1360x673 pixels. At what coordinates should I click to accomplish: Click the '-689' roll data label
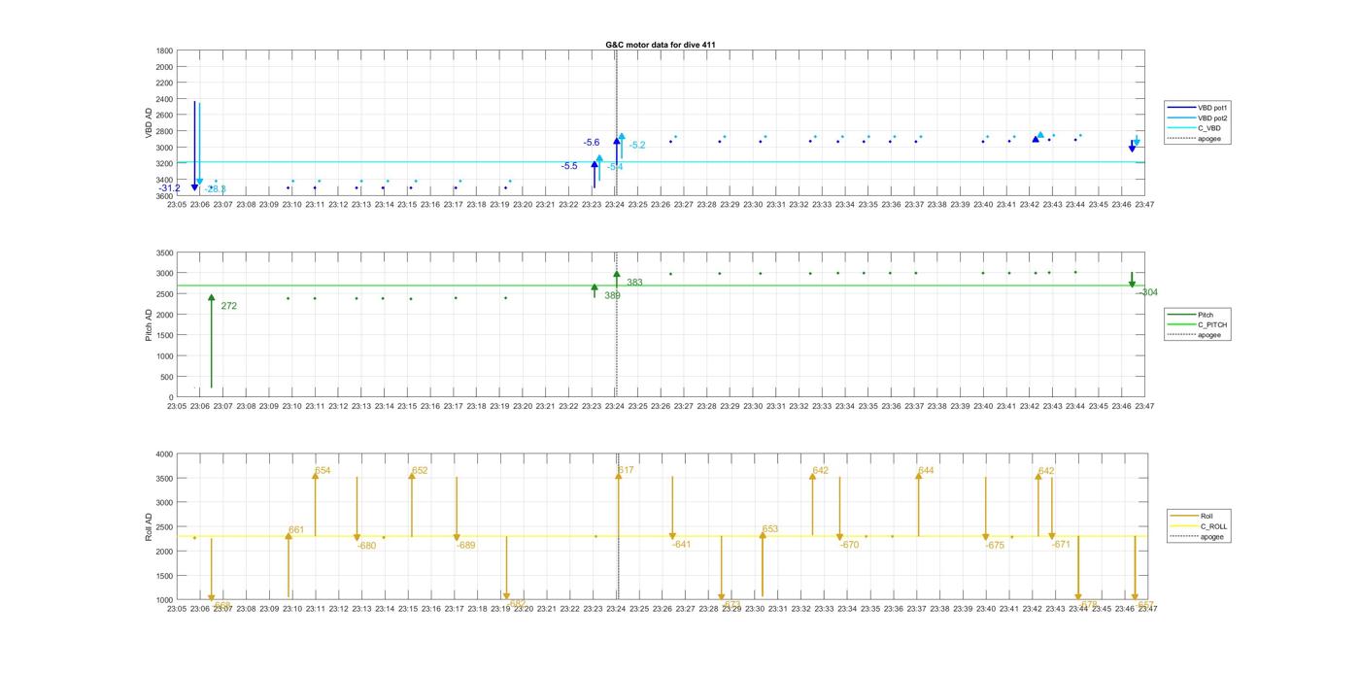point(466,546)
